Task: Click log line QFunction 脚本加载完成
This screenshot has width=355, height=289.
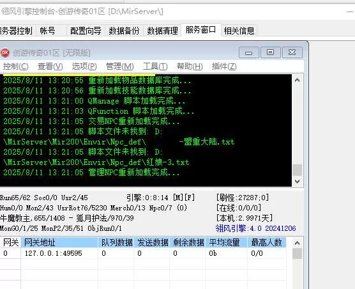Action: pos(98,111)
